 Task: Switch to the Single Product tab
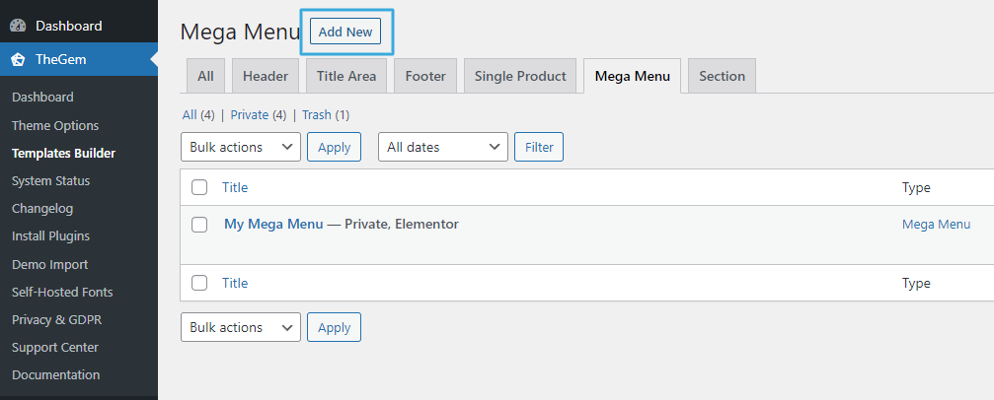pyautogui.click(x=519, y=76)
